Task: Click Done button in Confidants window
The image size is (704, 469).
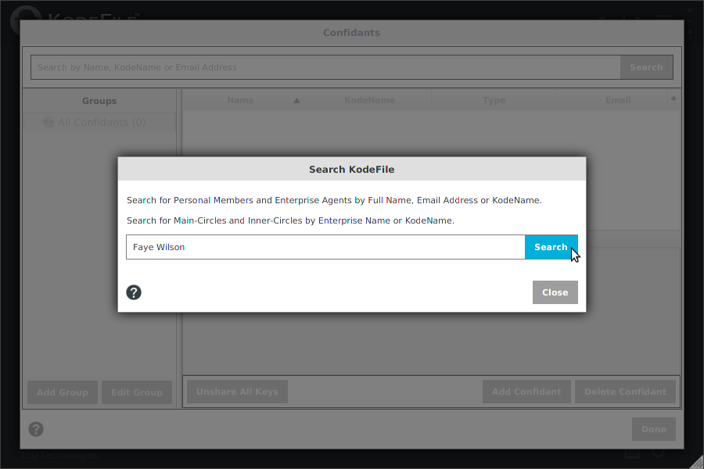Action: tap(654, 429)
